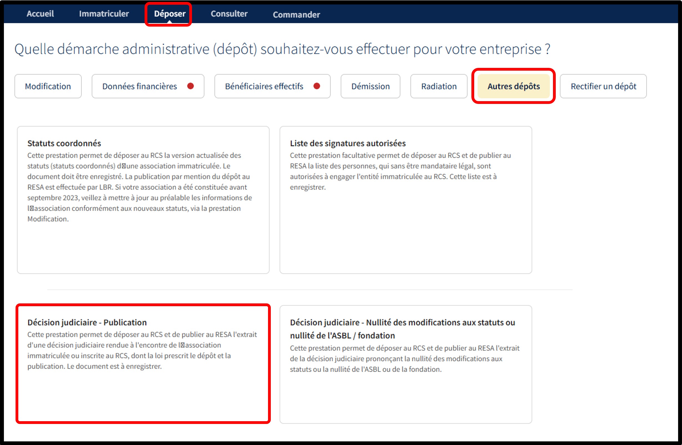Select the Rectifier un dépôt tab

(603, 86)
